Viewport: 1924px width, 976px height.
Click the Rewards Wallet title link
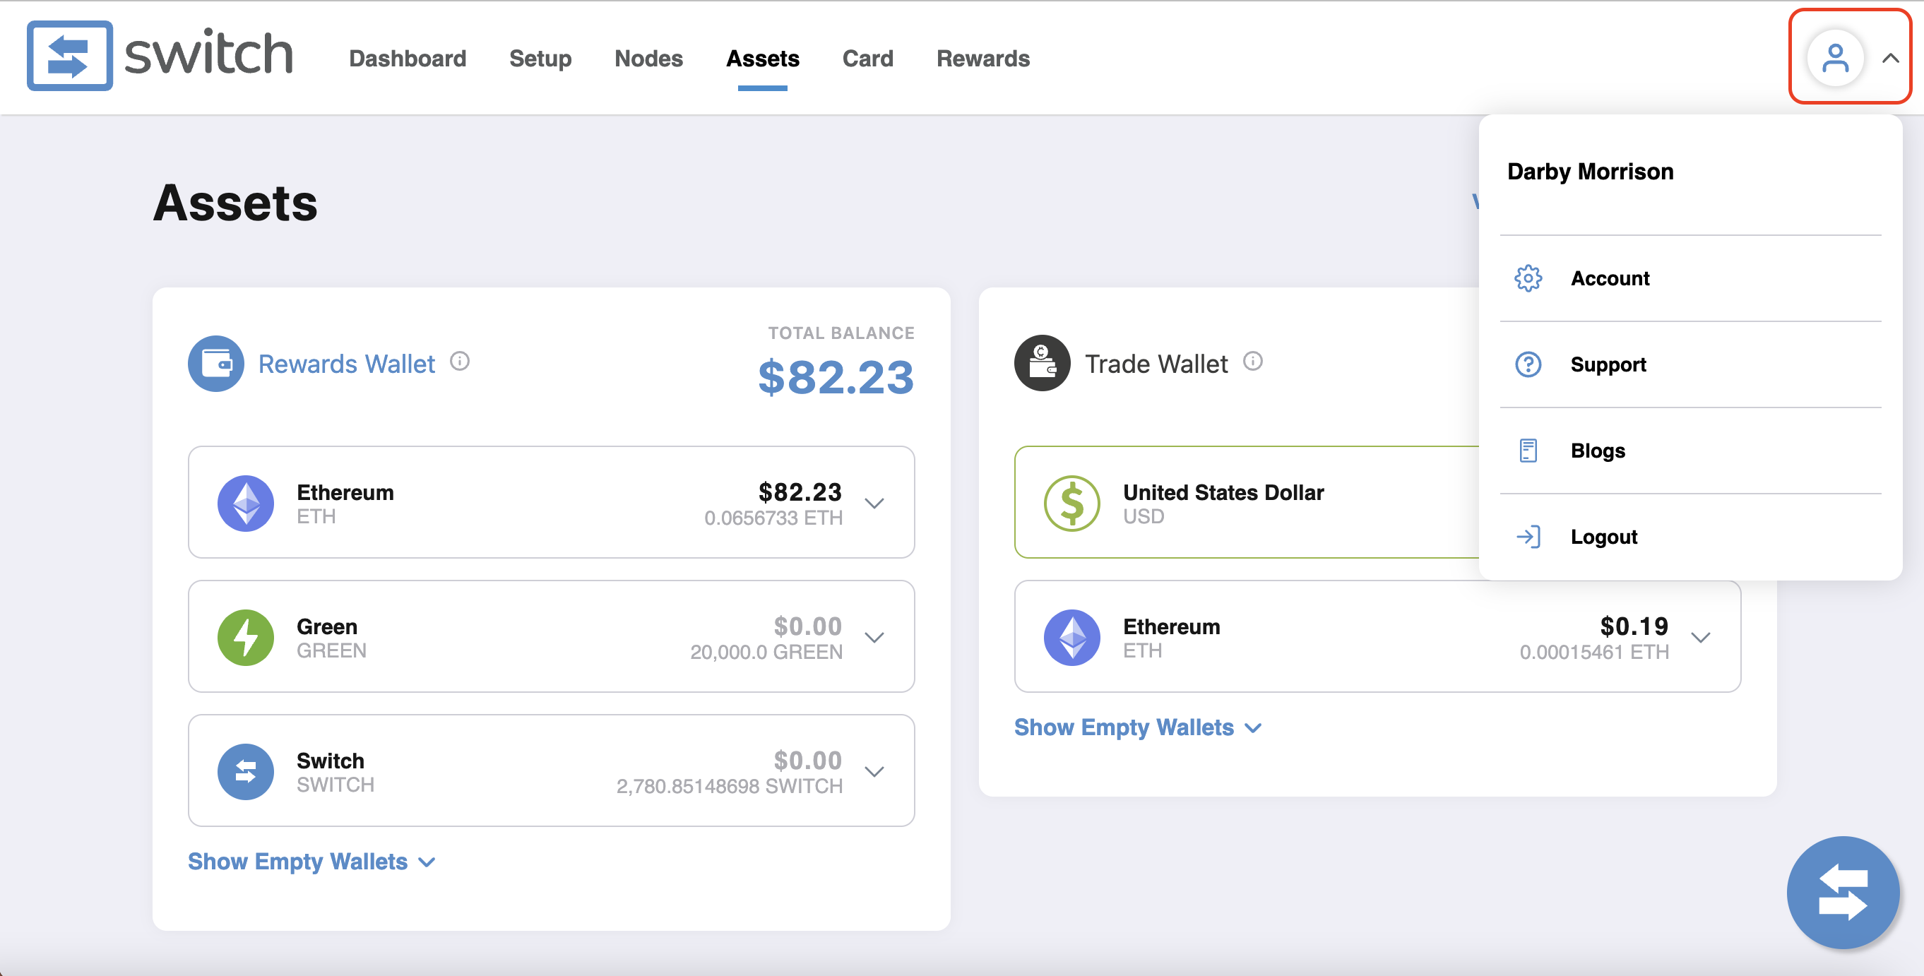point(346,364)
